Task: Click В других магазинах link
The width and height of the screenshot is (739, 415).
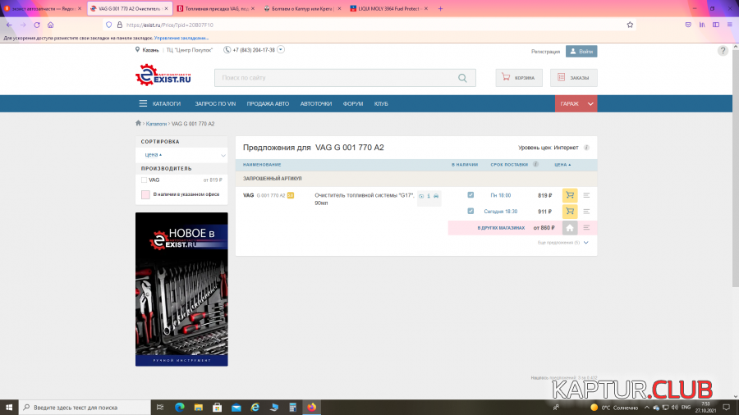Action: click(501, 228)
